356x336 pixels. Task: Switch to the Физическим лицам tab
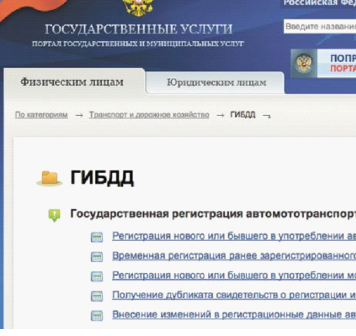[72, 82]
